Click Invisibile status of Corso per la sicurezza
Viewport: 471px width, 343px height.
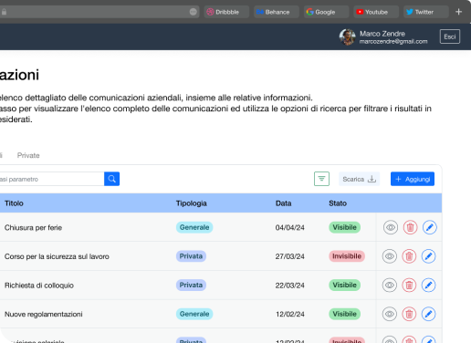click(x=347, y=256)
